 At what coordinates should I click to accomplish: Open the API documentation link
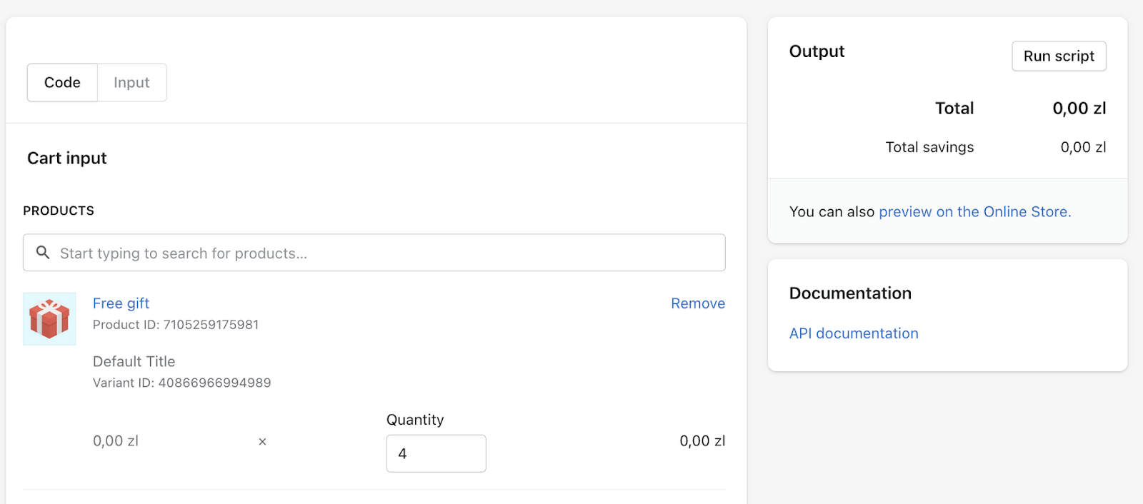coord(854,333)
